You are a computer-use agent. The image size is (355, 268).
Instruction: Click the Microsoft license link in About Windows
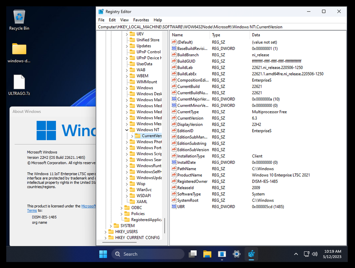point(89,206)
